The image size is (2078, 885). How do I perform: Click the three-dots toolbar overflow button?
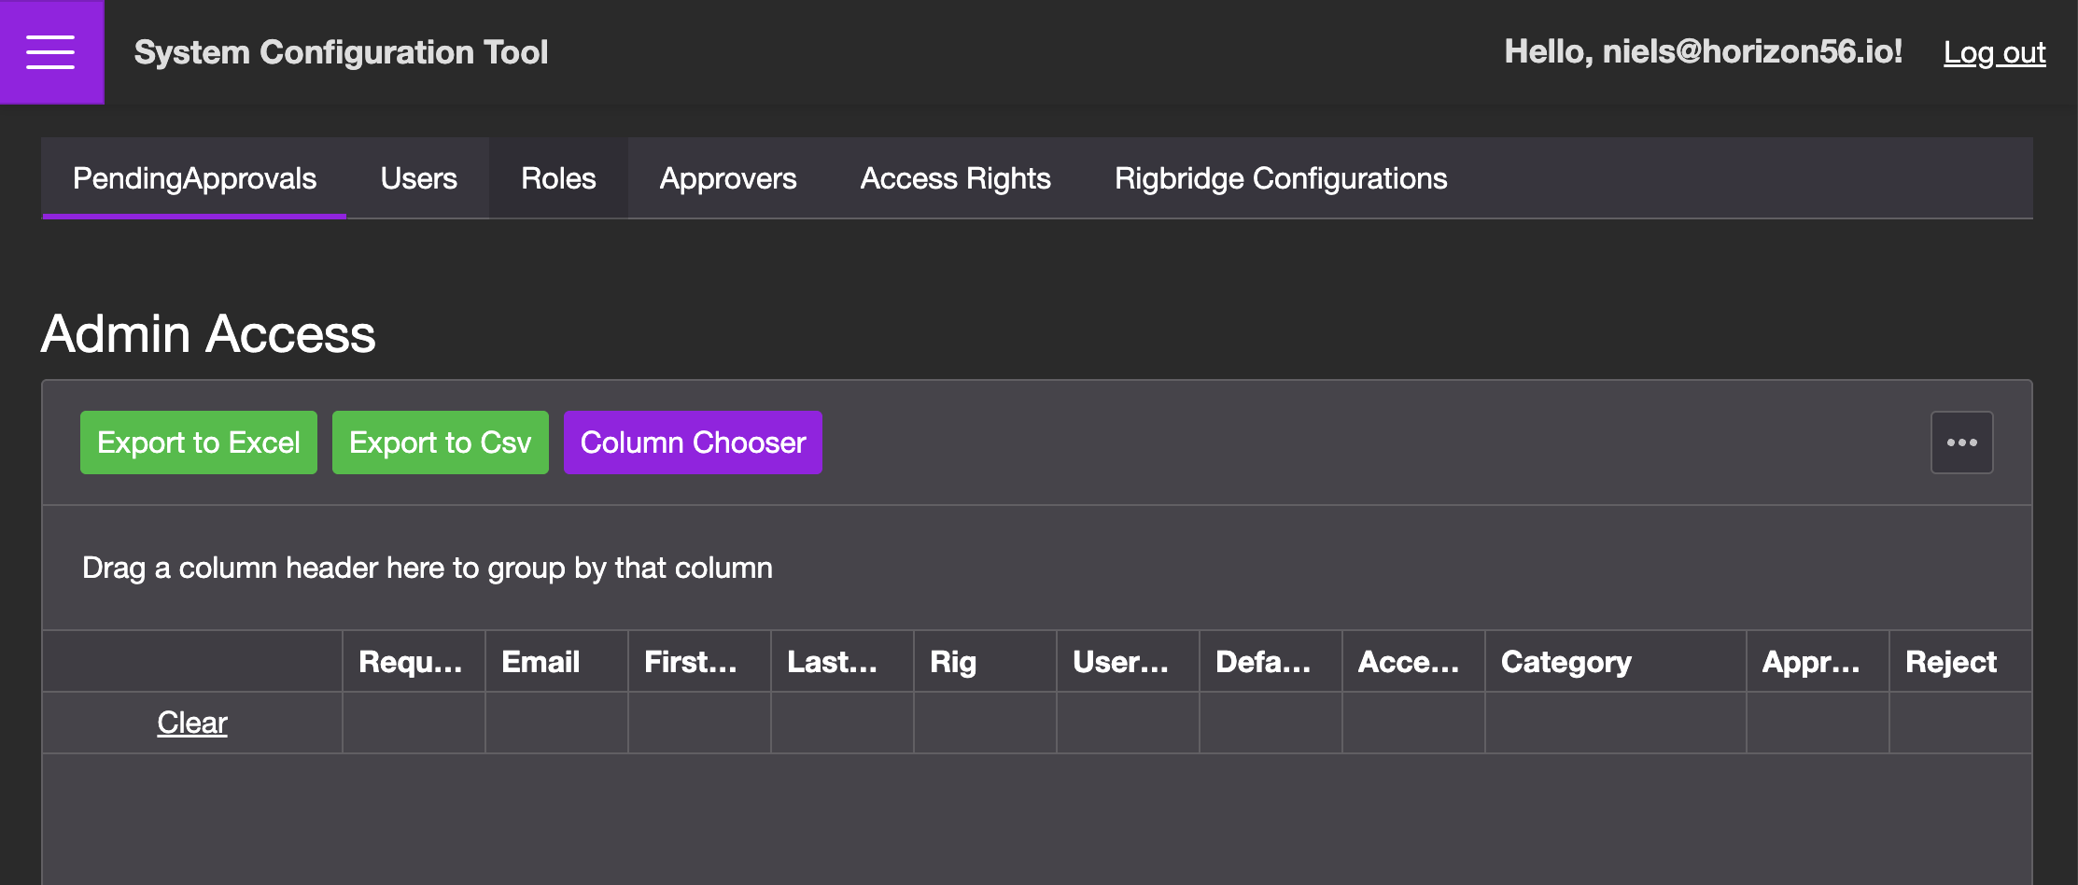pos(1961,442)
